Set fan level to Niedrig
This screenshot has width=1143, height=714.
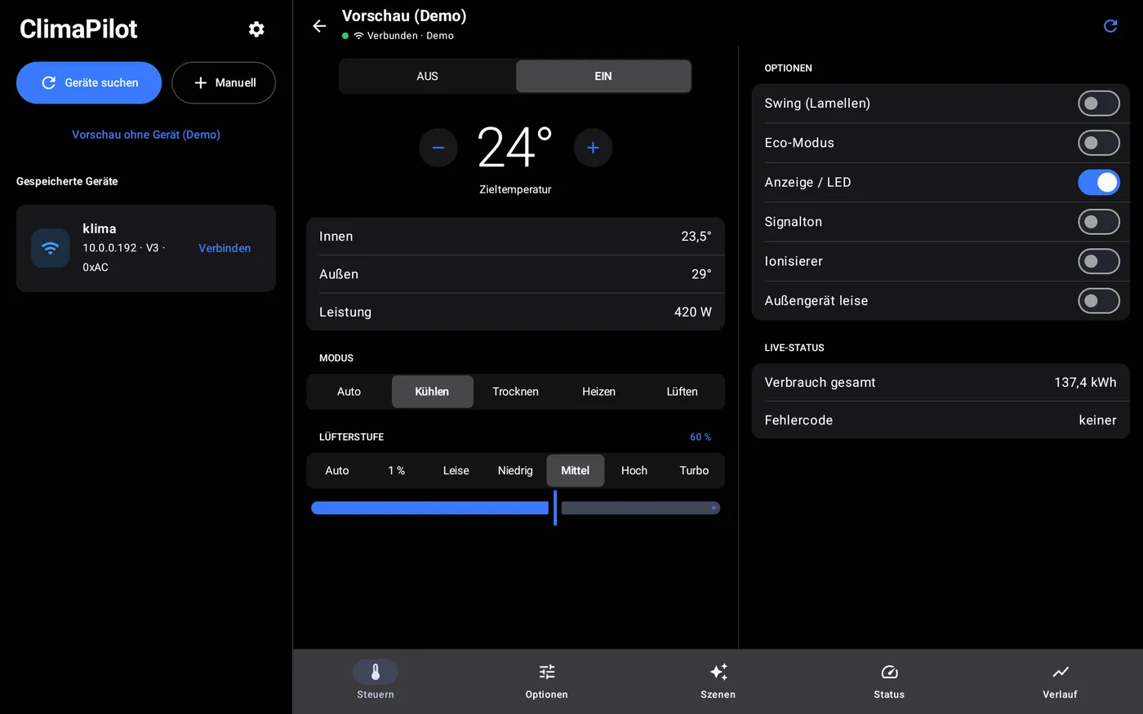tap(515, 471)
